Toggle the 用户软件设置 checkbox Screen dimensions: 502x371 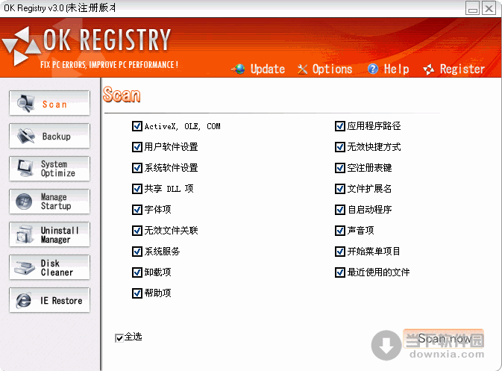point(137,147)
